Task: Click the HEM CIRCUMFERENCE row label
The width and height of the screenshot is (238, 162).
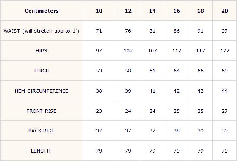Action: tap(41, 91)
